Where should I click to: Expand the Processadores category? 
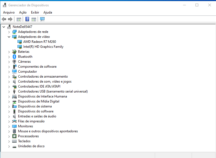(9, 136)
